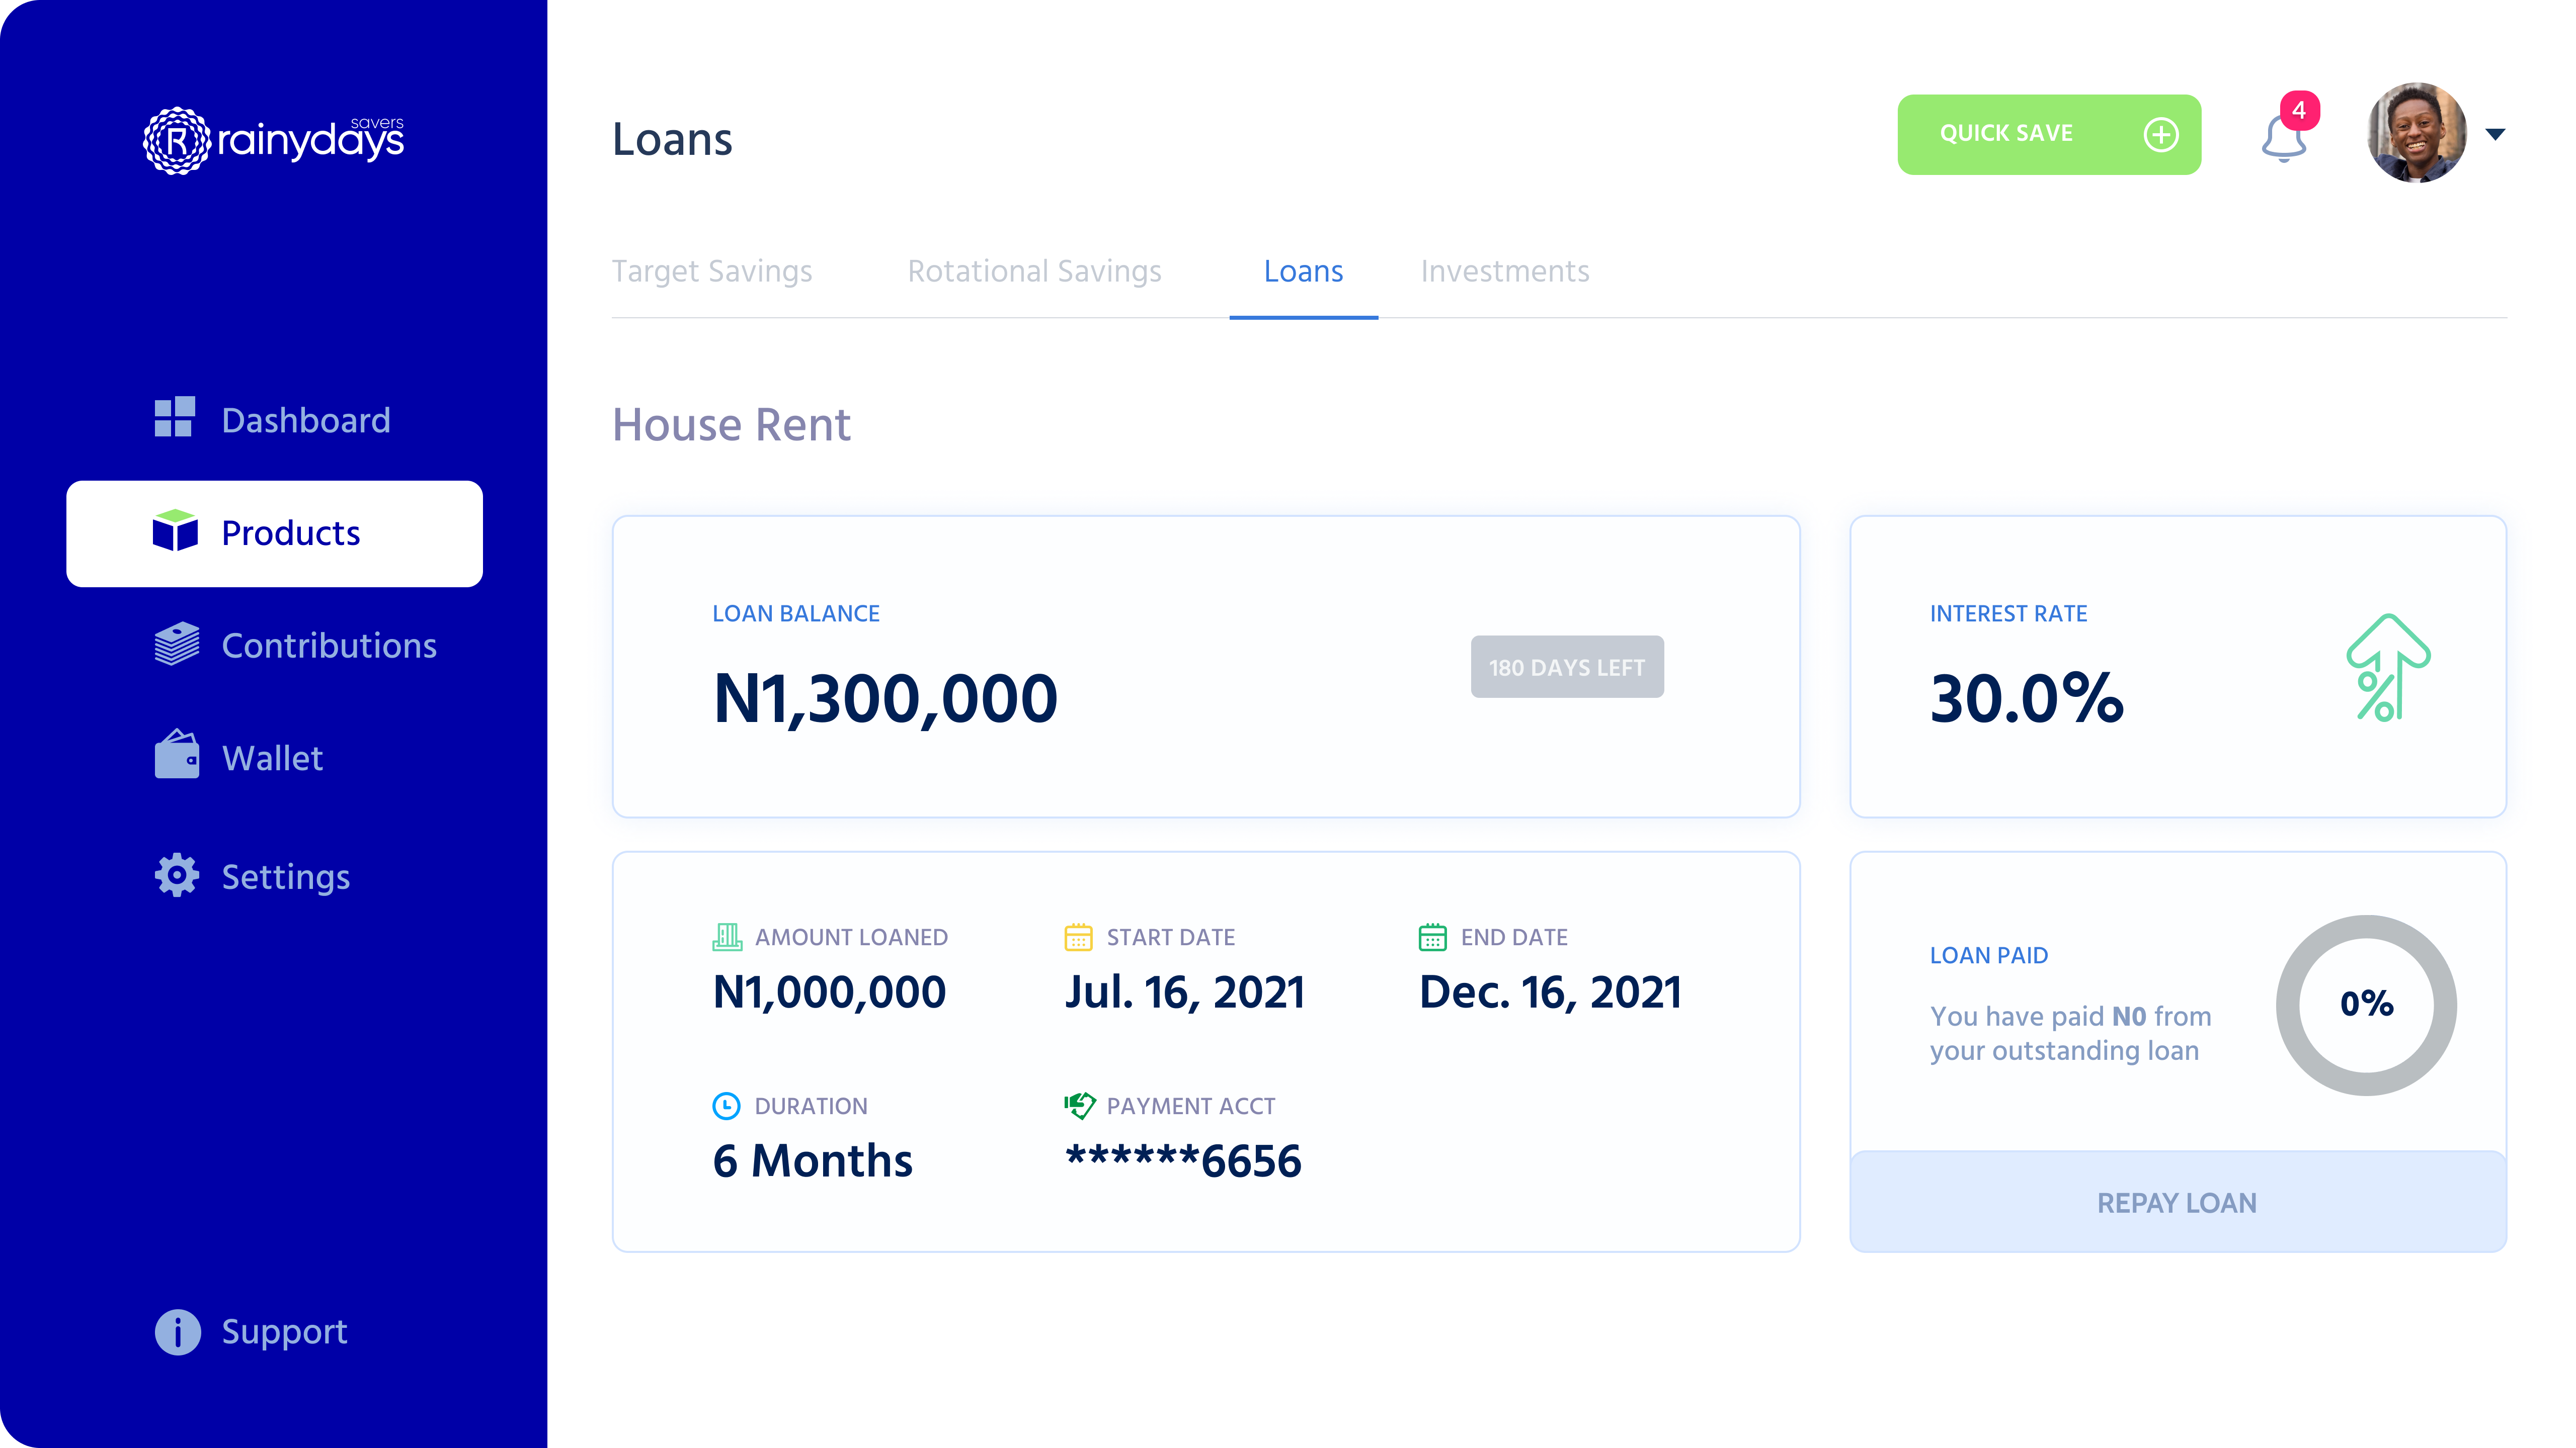Click the Contributions stack icon

[x=176, y=645]
